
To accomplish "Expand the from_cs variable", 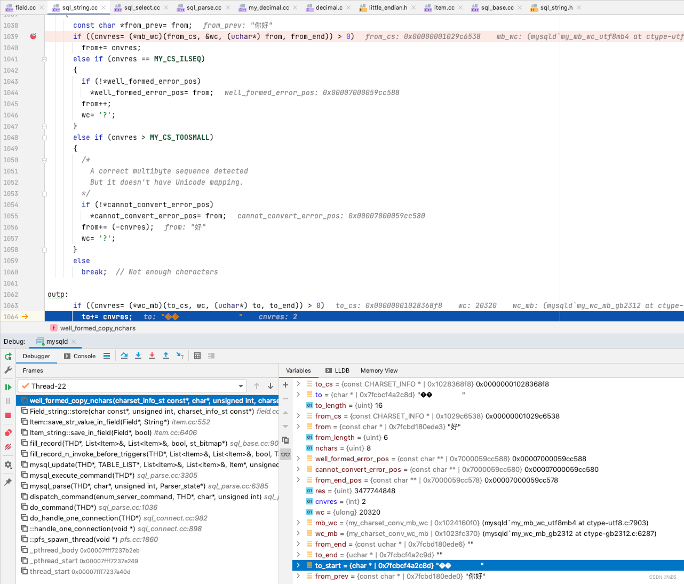I will pyautogui.click(x=298, y=416).
